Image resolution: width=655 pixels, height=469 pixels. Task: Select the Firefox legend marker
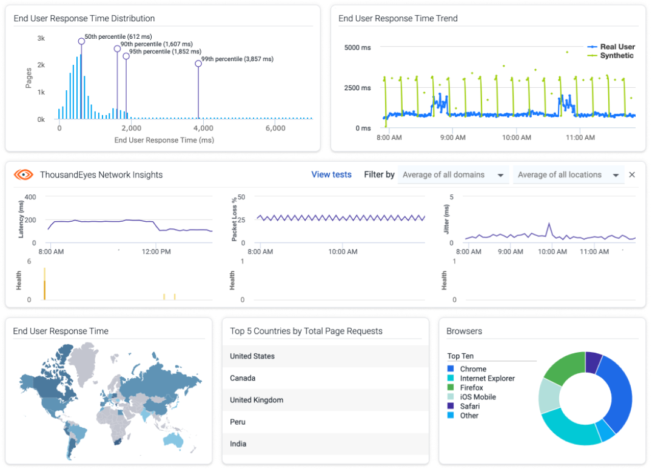(x=449, y=388)
